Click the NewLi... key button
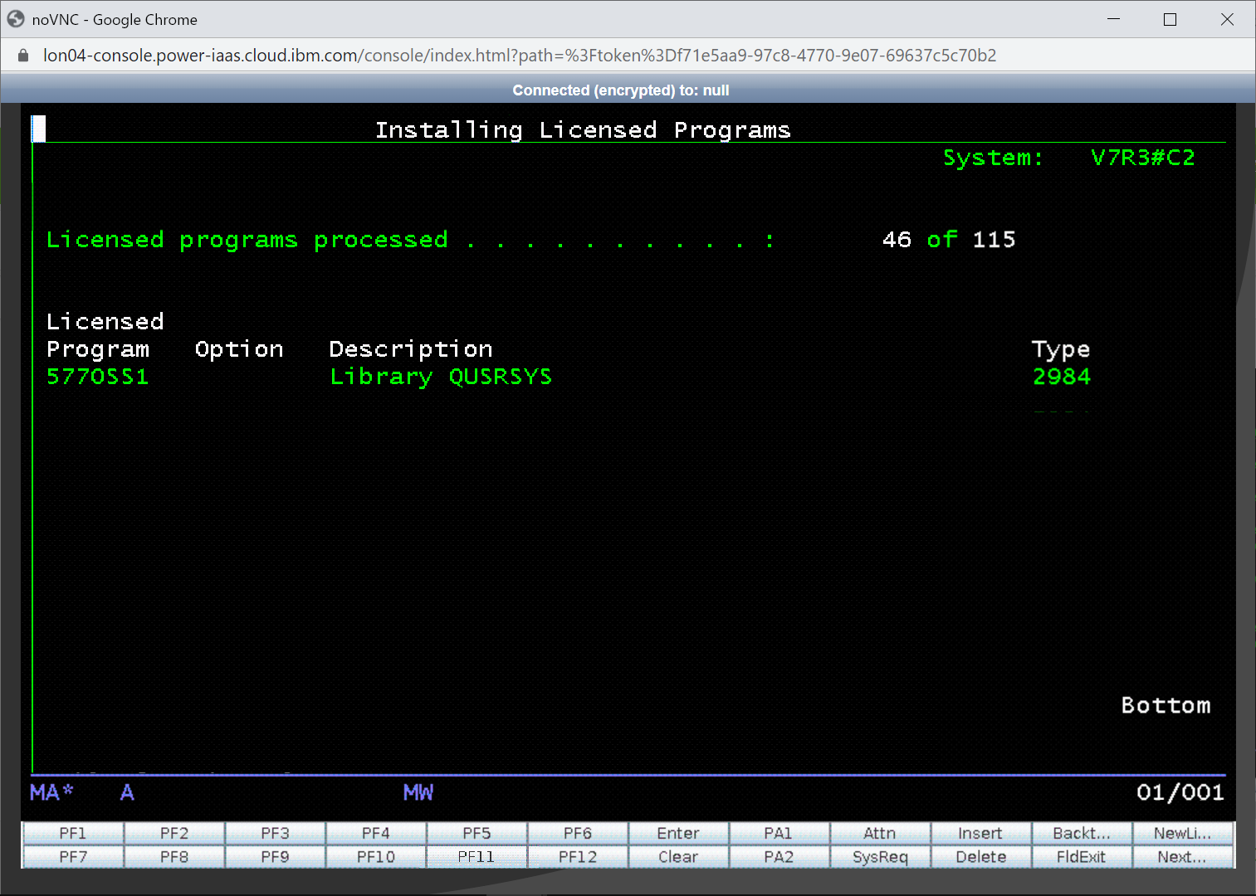1256x896 pixels. click(1182, 833)
